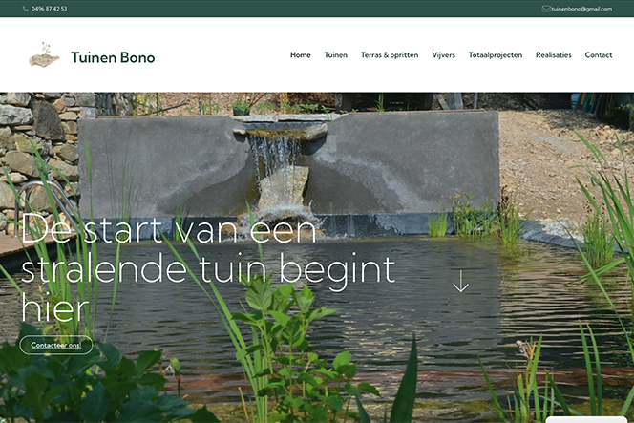Click the green top contact bar
The width and height of the screenshot is (634, 423).
317,9
